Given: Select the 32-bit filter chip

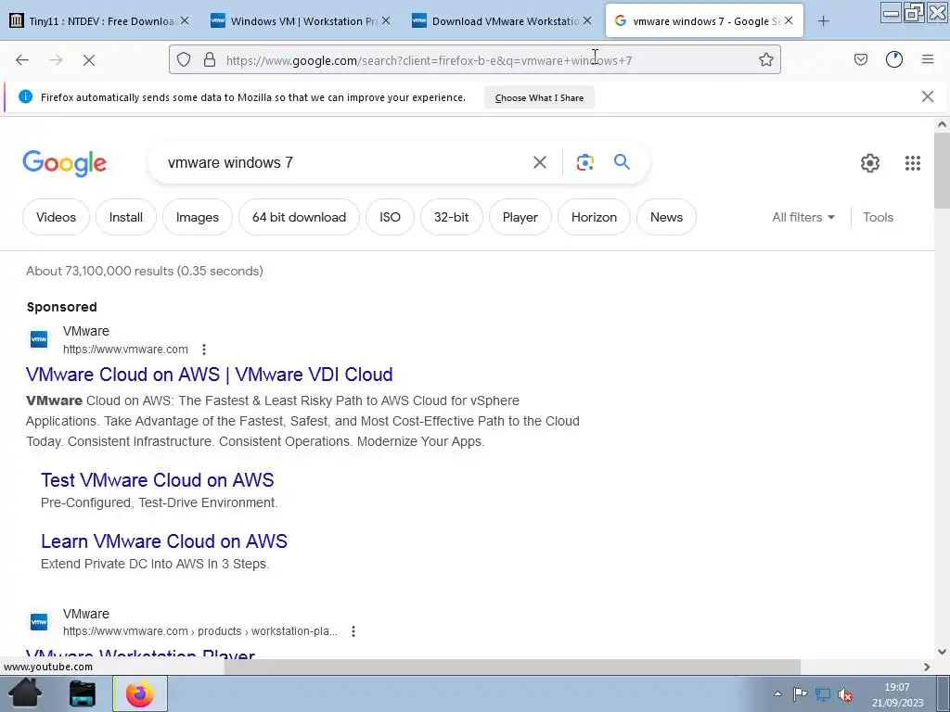Looking at the screenshot, I should point(452,217).
